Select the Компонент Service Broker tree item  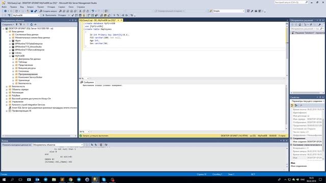(31, 77)
